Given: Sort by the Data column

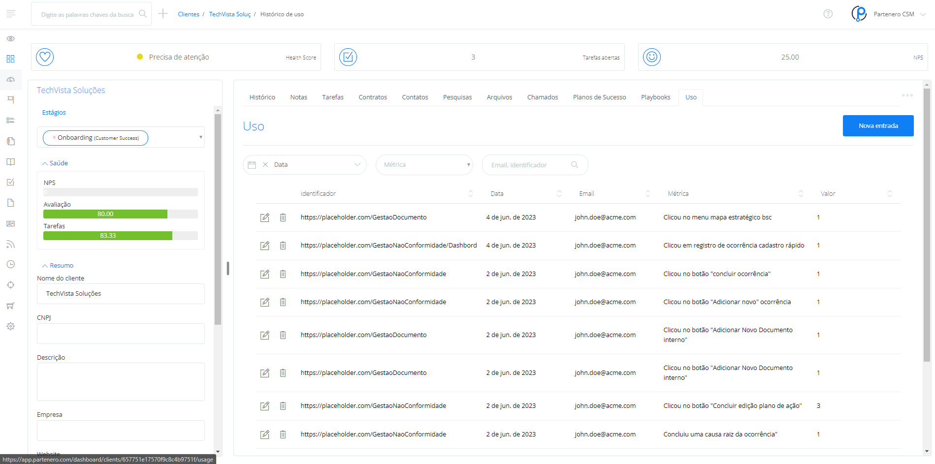Looking at the screenshot, I should (559, 194).
